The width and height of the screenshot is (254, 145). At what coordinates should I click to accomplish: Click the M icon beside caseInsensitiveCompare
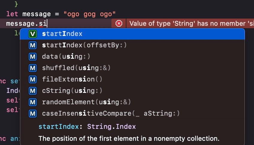tap(33, 114)
